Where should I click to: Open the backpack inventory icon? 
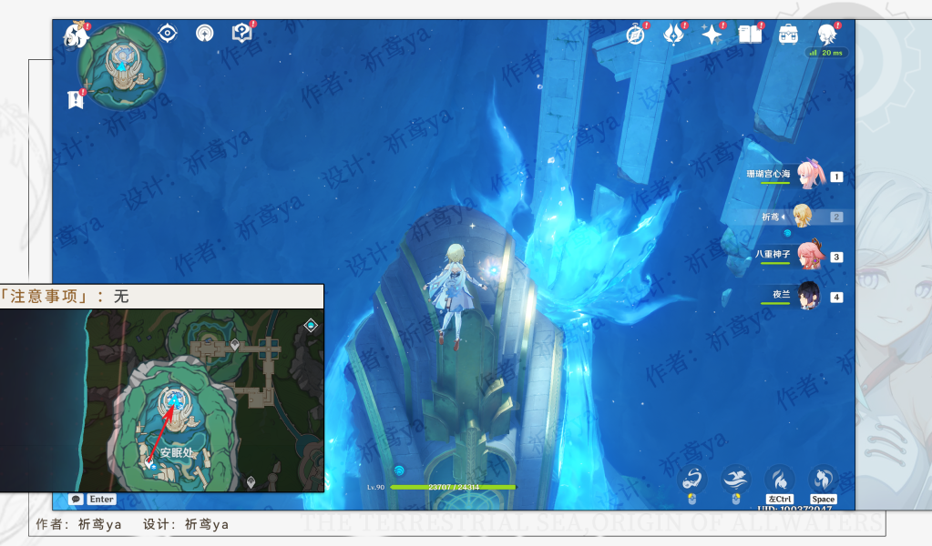pyautogui.click(x=789, y=35)
